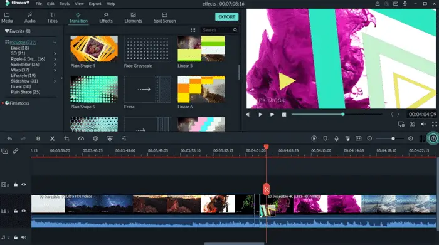Open the File menu
439x245 pixels.
(x=39, y=4)
